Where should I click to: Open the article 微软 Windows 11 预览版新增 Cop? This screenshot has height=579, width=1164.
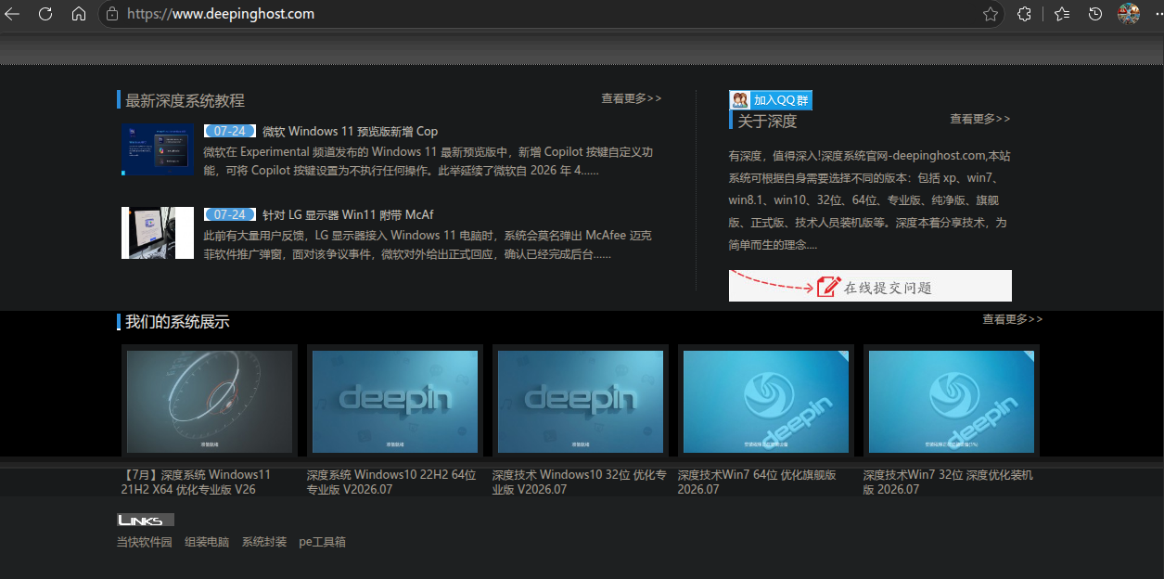pyautogui.click(x=350, y=132)
